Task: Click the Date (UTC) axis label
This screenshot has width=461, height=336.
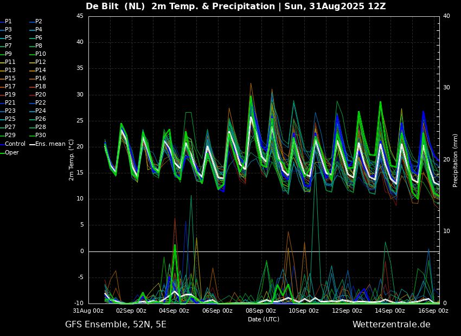Action: (264, 319)
